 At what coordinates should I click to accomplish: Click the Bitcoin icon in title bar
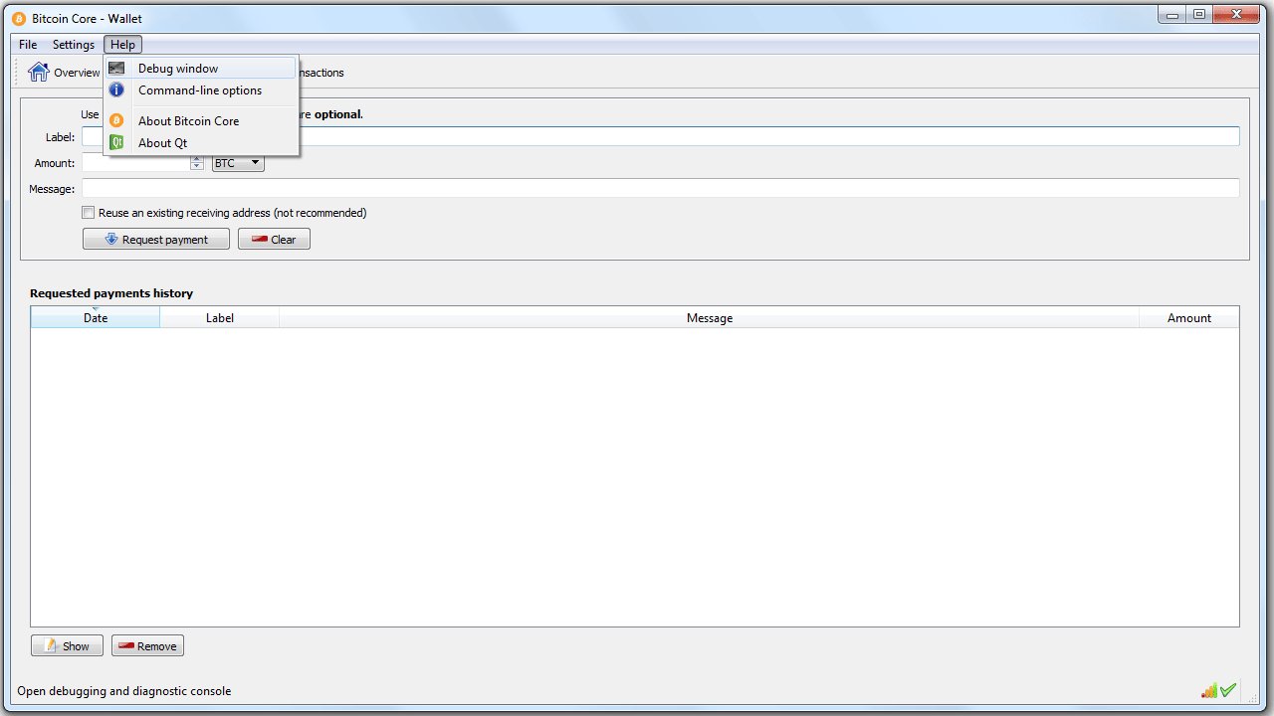[19, 18]
